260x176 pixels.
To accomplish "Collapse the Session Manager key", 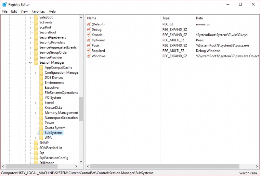I will tap(30, 63).
